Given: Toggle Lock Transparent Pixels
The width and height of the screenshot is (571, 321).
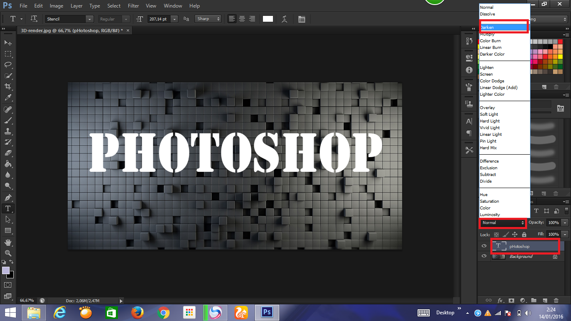Looking at the screenshot, I should click(497, 234).
